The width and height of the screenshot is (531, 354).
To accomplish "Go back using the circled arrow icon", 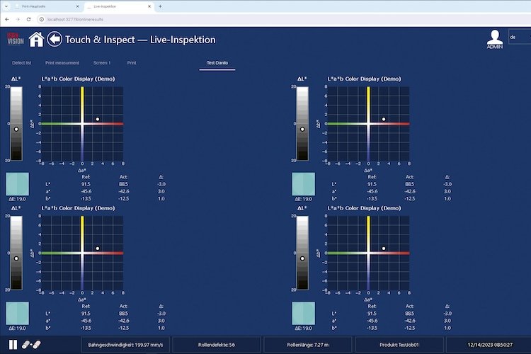I will coord(55,40).
